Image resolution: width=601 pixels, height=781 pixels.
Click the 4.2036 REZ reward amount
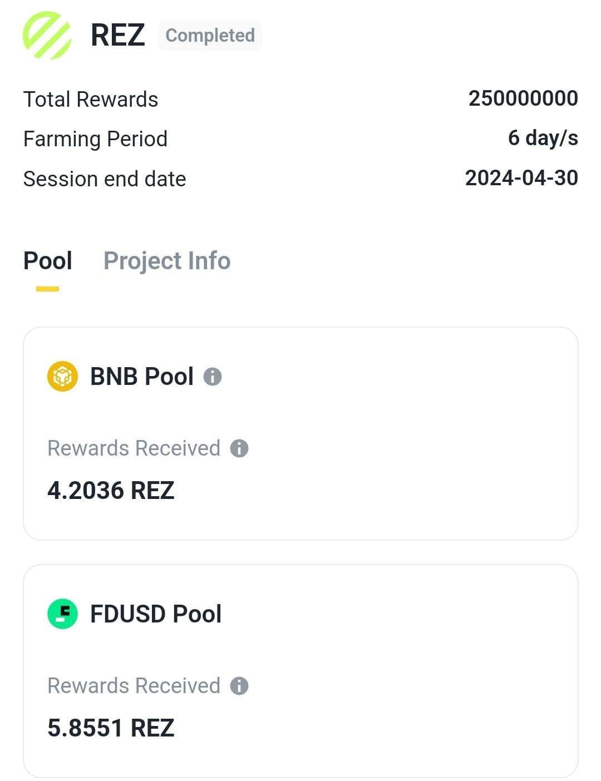point(111,491)
